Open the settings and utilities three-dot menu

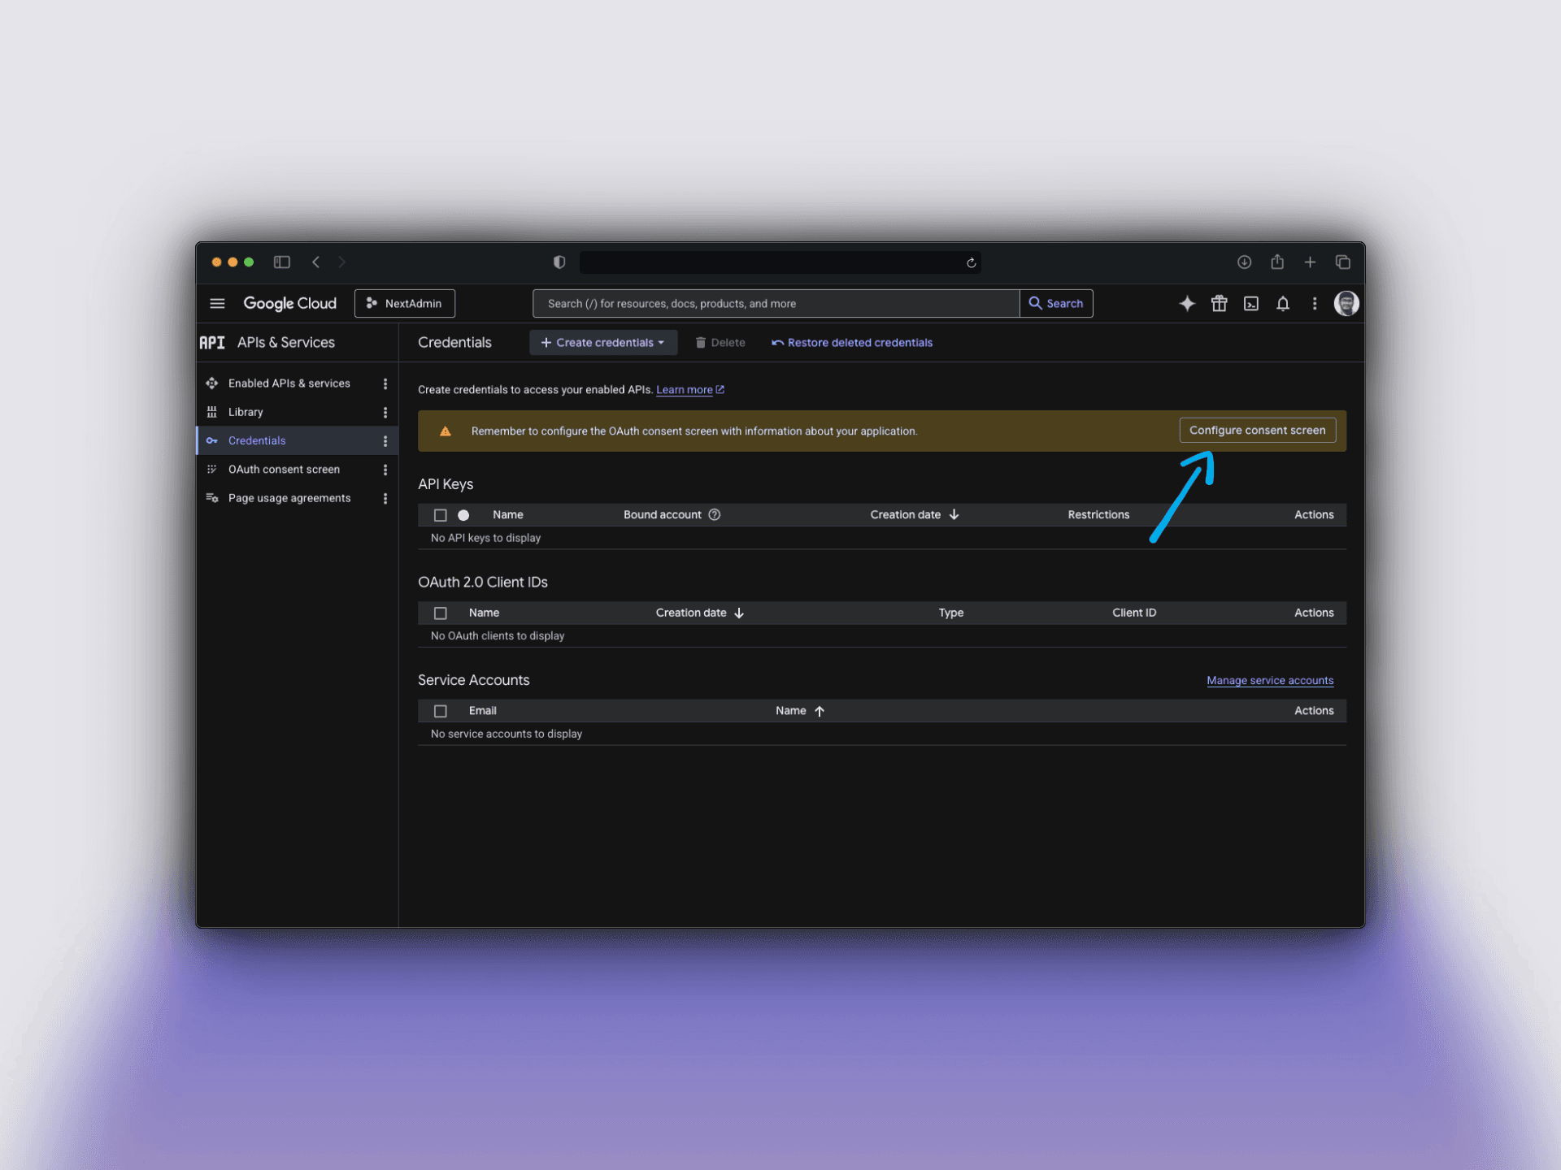[x=1315, y=303]
